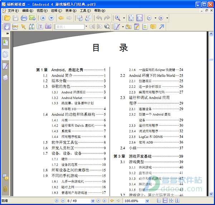Viewport: 215px width, 205px height.
Task: Click the Fit Width view icon
Action: click(x=139, y=18)
